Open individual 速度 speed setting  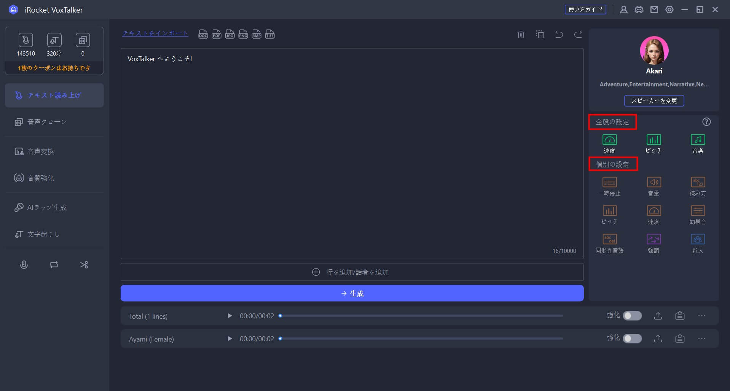pyautogui.click(x=653, y=215)
